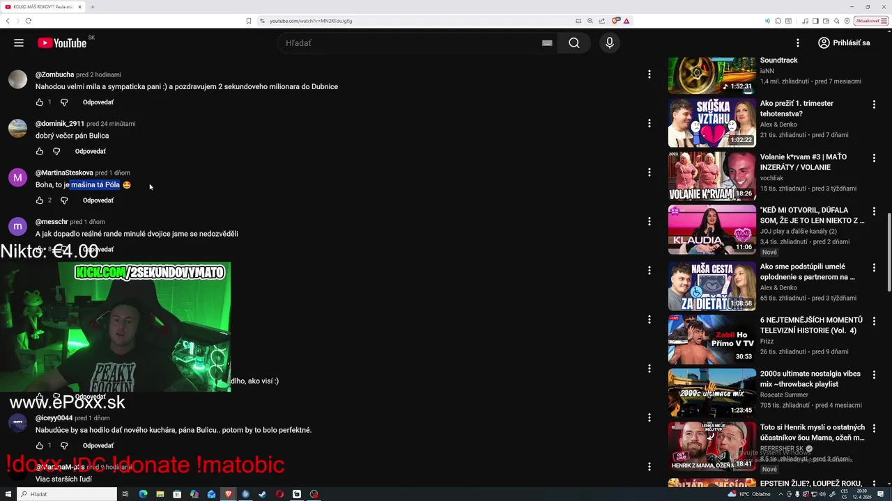Dislike the comment by @MartinaSteskova
The height and width of the screenshot is (501, 892).
(64, 200)
